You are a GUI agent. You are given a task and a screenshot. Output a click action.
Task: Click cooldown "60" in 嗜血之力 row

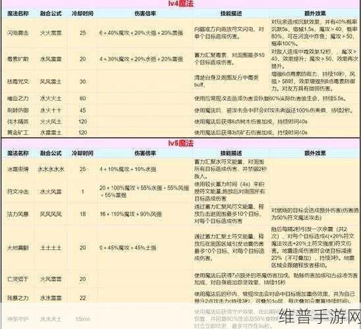pyautogui.click(x=82, y=99)
